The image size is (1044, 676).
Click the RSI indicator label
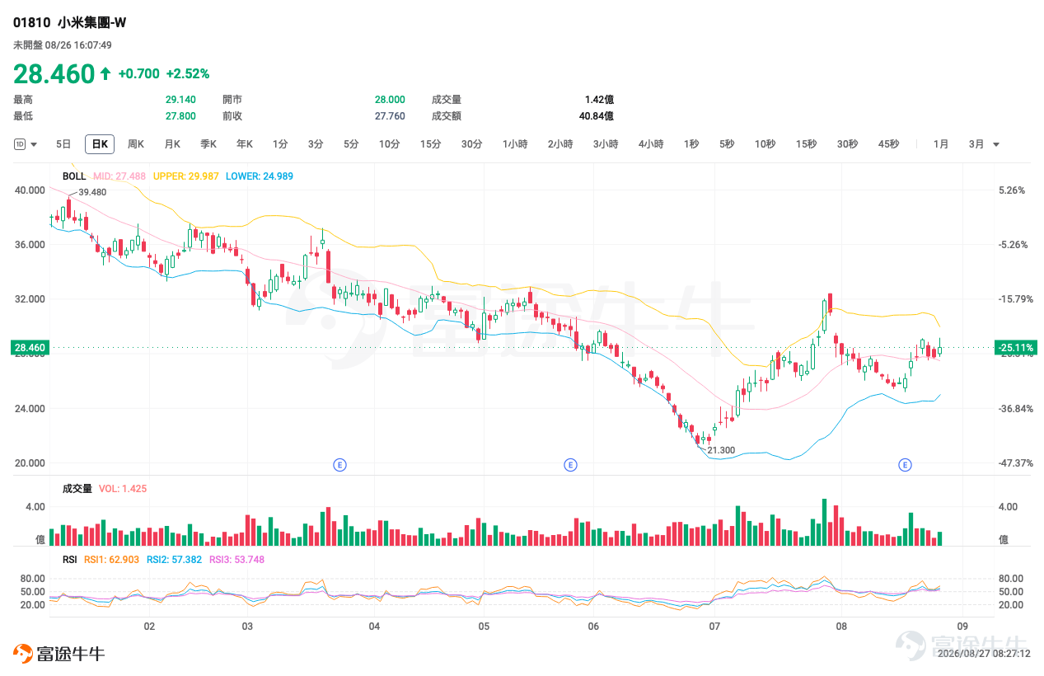(x=70, y=559)
